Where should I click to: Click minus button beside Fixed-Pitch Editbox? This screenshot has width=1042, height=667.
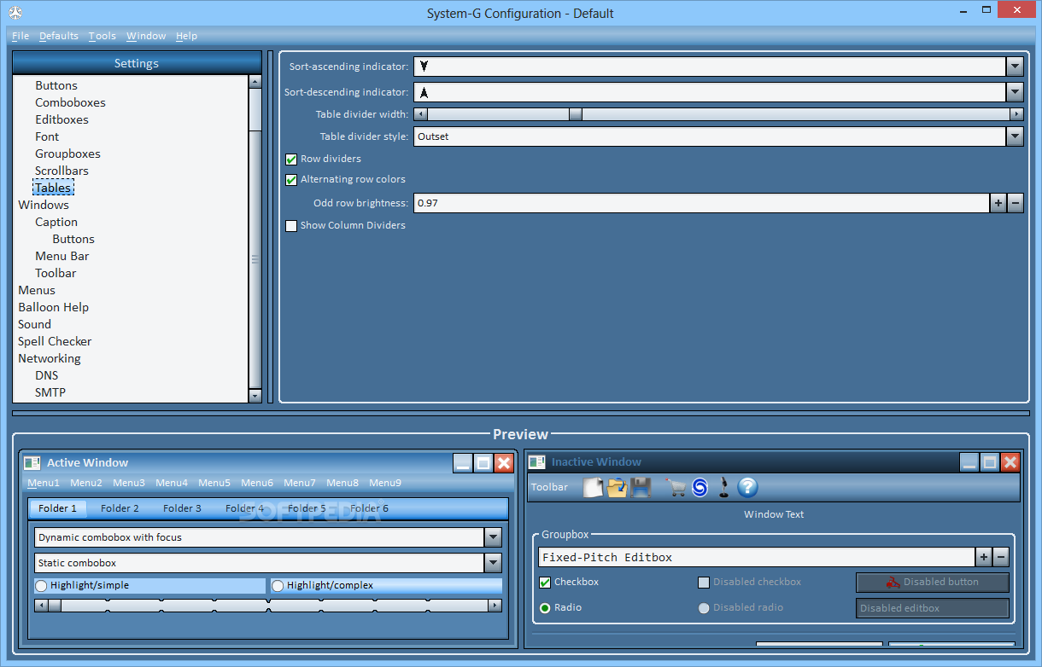point(1001,557)
